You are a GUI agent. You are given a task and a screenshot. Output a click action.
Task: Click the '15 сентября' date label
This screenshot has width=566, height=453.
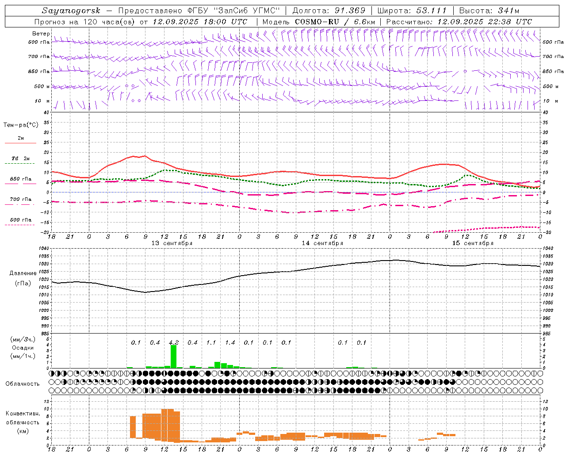tap(473, 243)
